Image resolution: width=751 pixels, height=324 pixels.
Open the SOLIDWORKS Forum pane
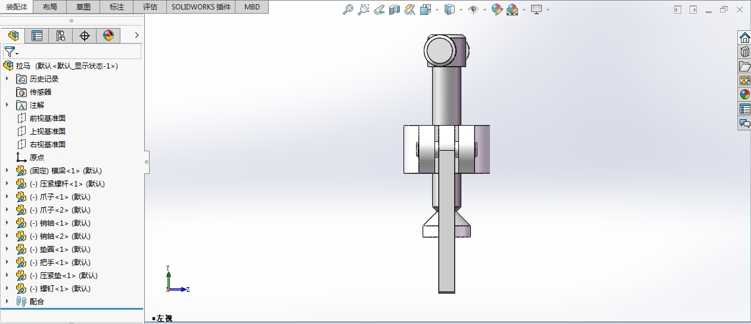coord(744,123)
